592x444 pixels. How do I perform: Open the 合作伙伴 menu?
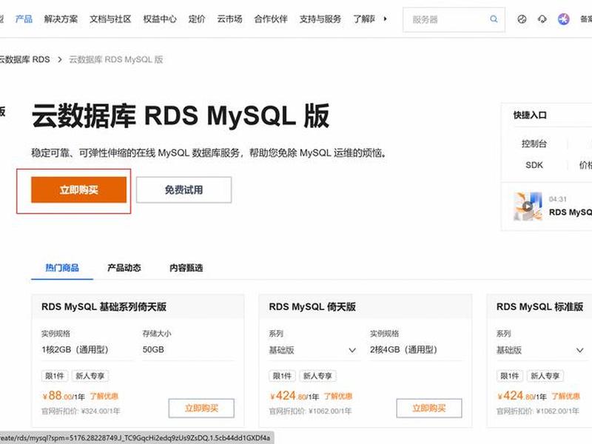[x=271, y=19]
